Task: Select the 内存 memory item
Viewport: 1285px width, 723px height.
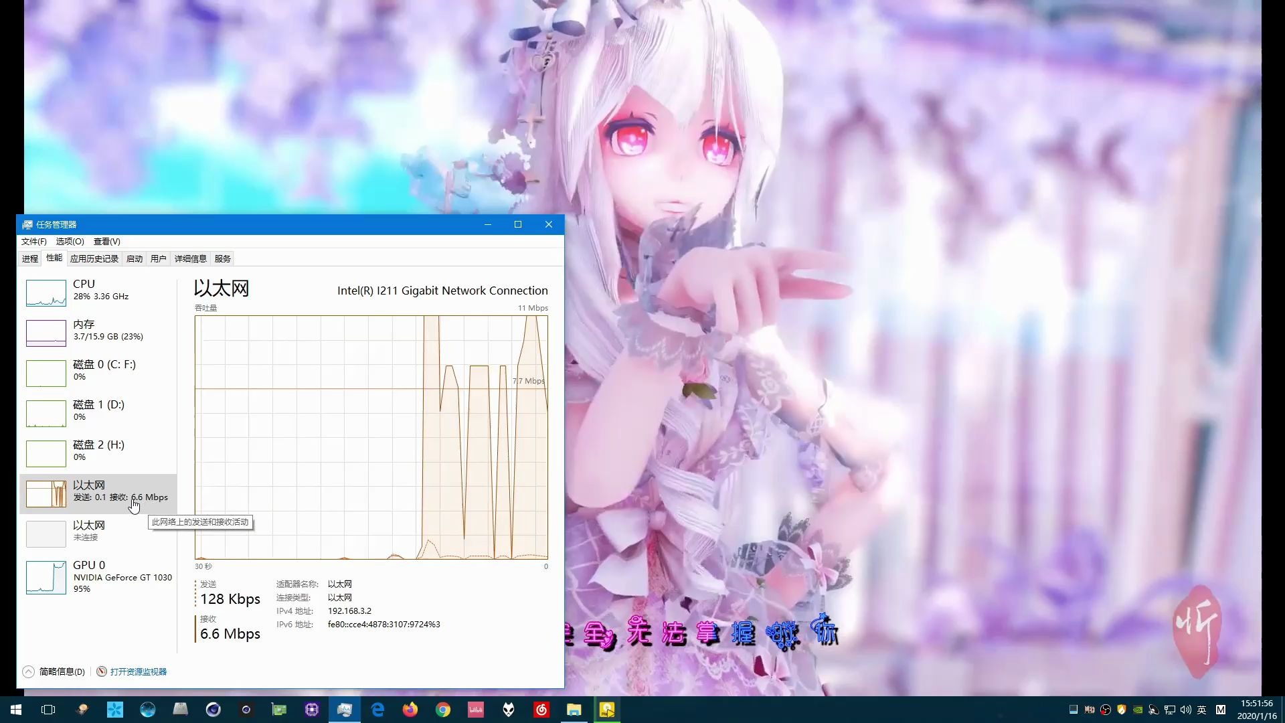Action: (98, 333)
